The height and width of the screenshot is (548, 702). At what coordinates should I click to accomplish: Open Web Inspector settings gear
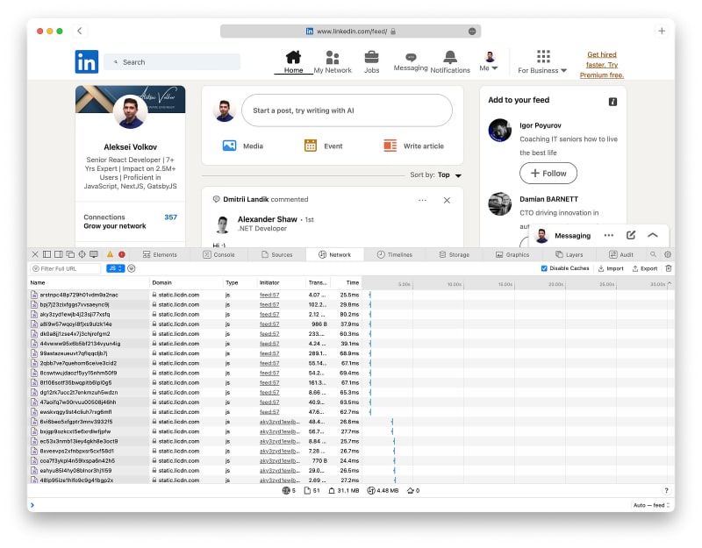click(x=666, y=254)
